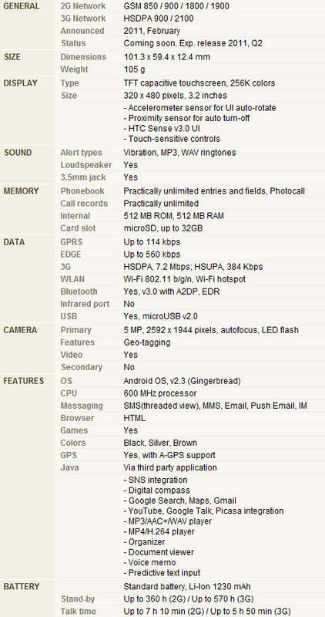The image size is (325, 617).
Task: Click the GENERAL section header
Action: pos(22,6)
